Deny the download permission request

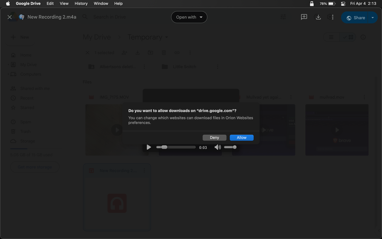[214, 137]
